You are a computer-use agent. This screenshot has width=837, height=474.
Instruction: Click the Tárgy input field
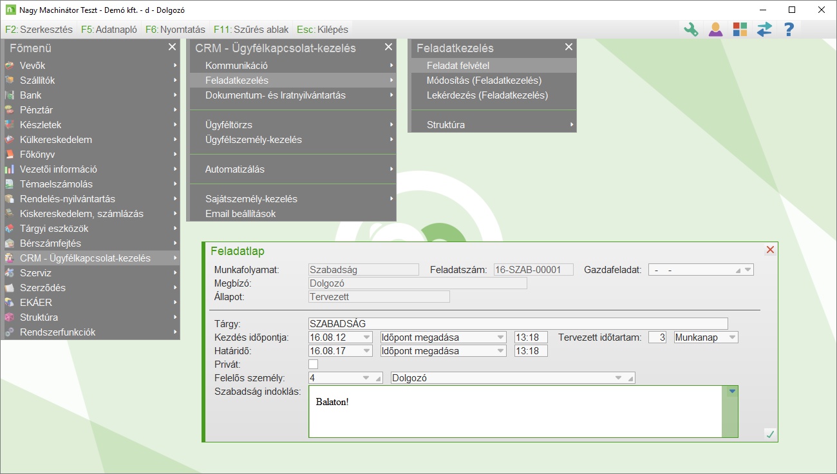tap(518, 323)
